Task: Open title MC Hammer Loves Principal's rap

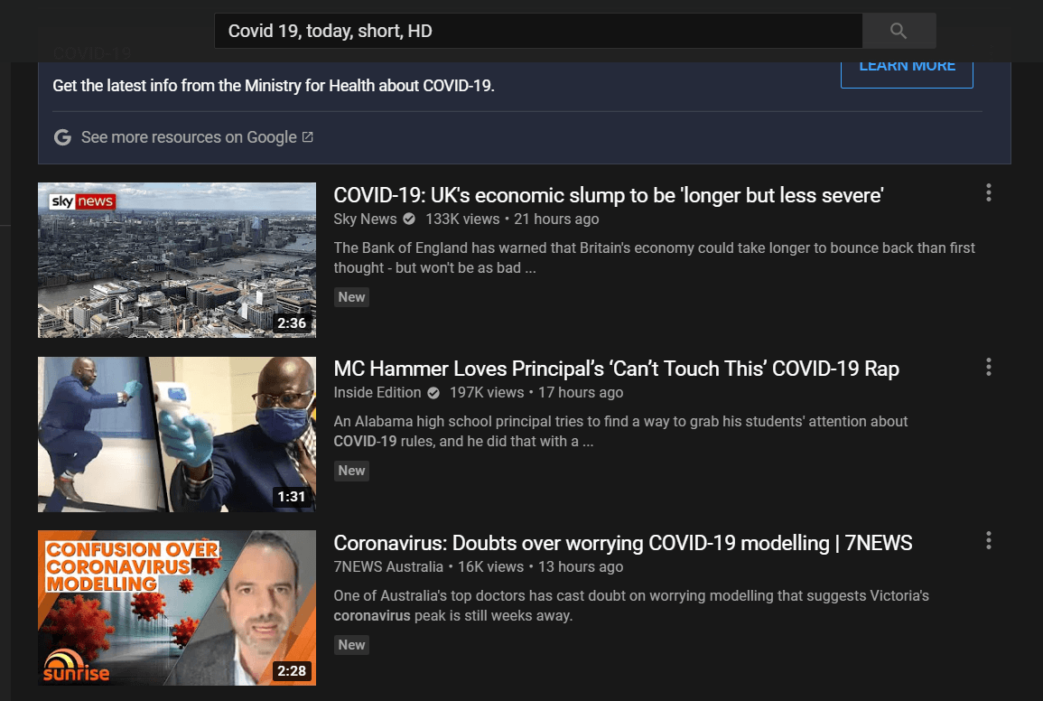Action: pos(617,369)
